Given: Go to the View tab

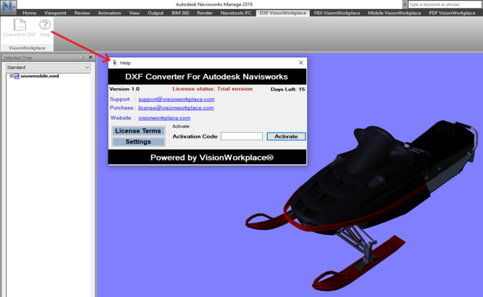Looking at the screenshot, I should click(135, 13).
